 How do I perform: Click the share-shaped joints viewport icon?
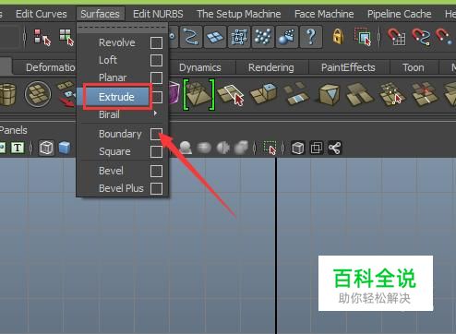(334, 148)
